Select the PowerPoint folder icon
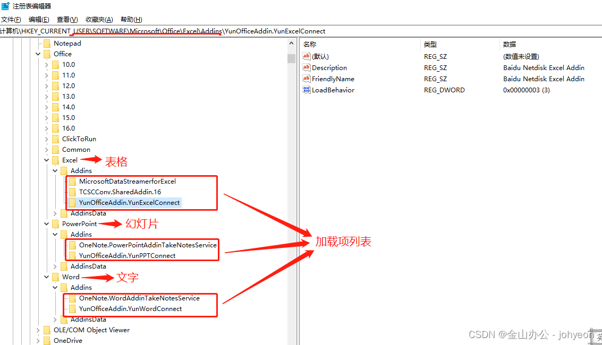 55,224
